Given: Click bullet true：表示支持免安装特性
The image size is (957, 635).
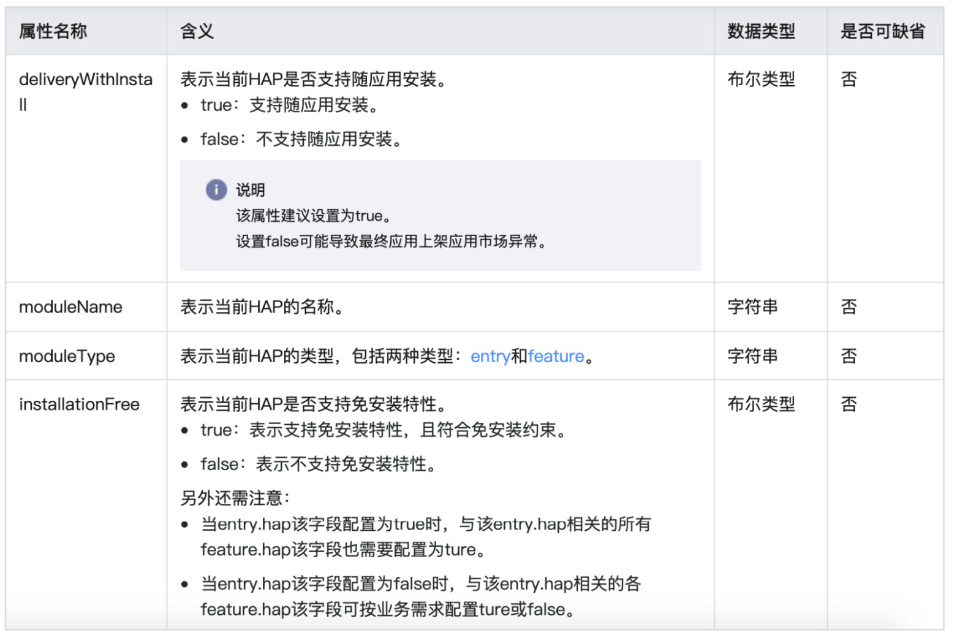Looking at the screenshot, I should click(x=383, y=430).
